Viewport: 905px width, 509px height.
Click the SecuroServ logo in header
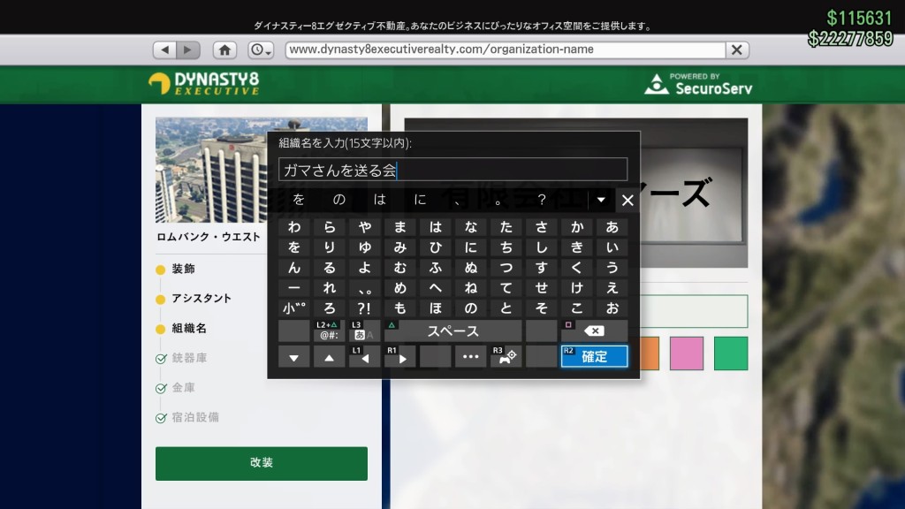(698, 84)
